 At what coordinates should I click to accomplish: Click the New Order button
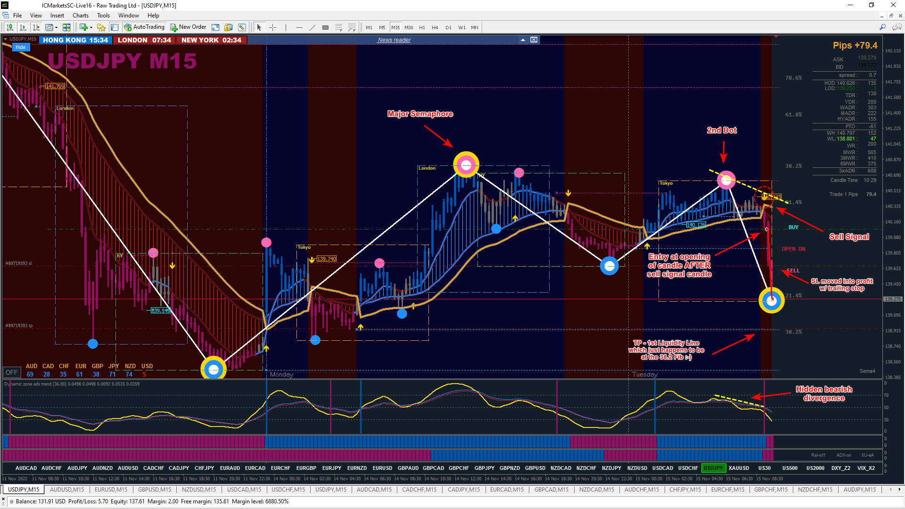click(189, 27)
